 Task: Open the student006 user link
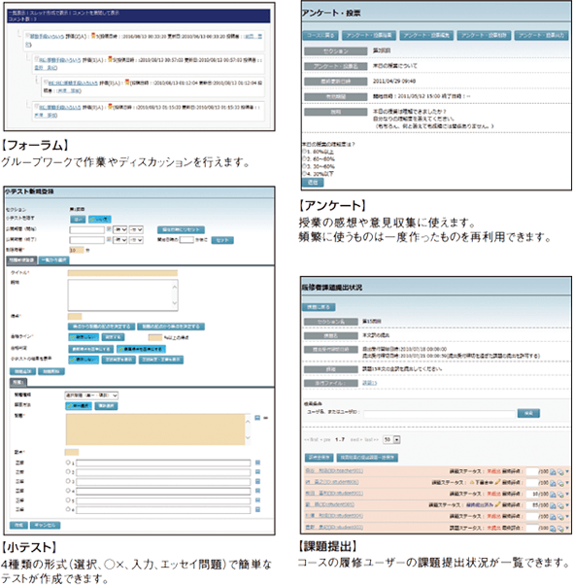pyautogui.click(x=332, y=482)
